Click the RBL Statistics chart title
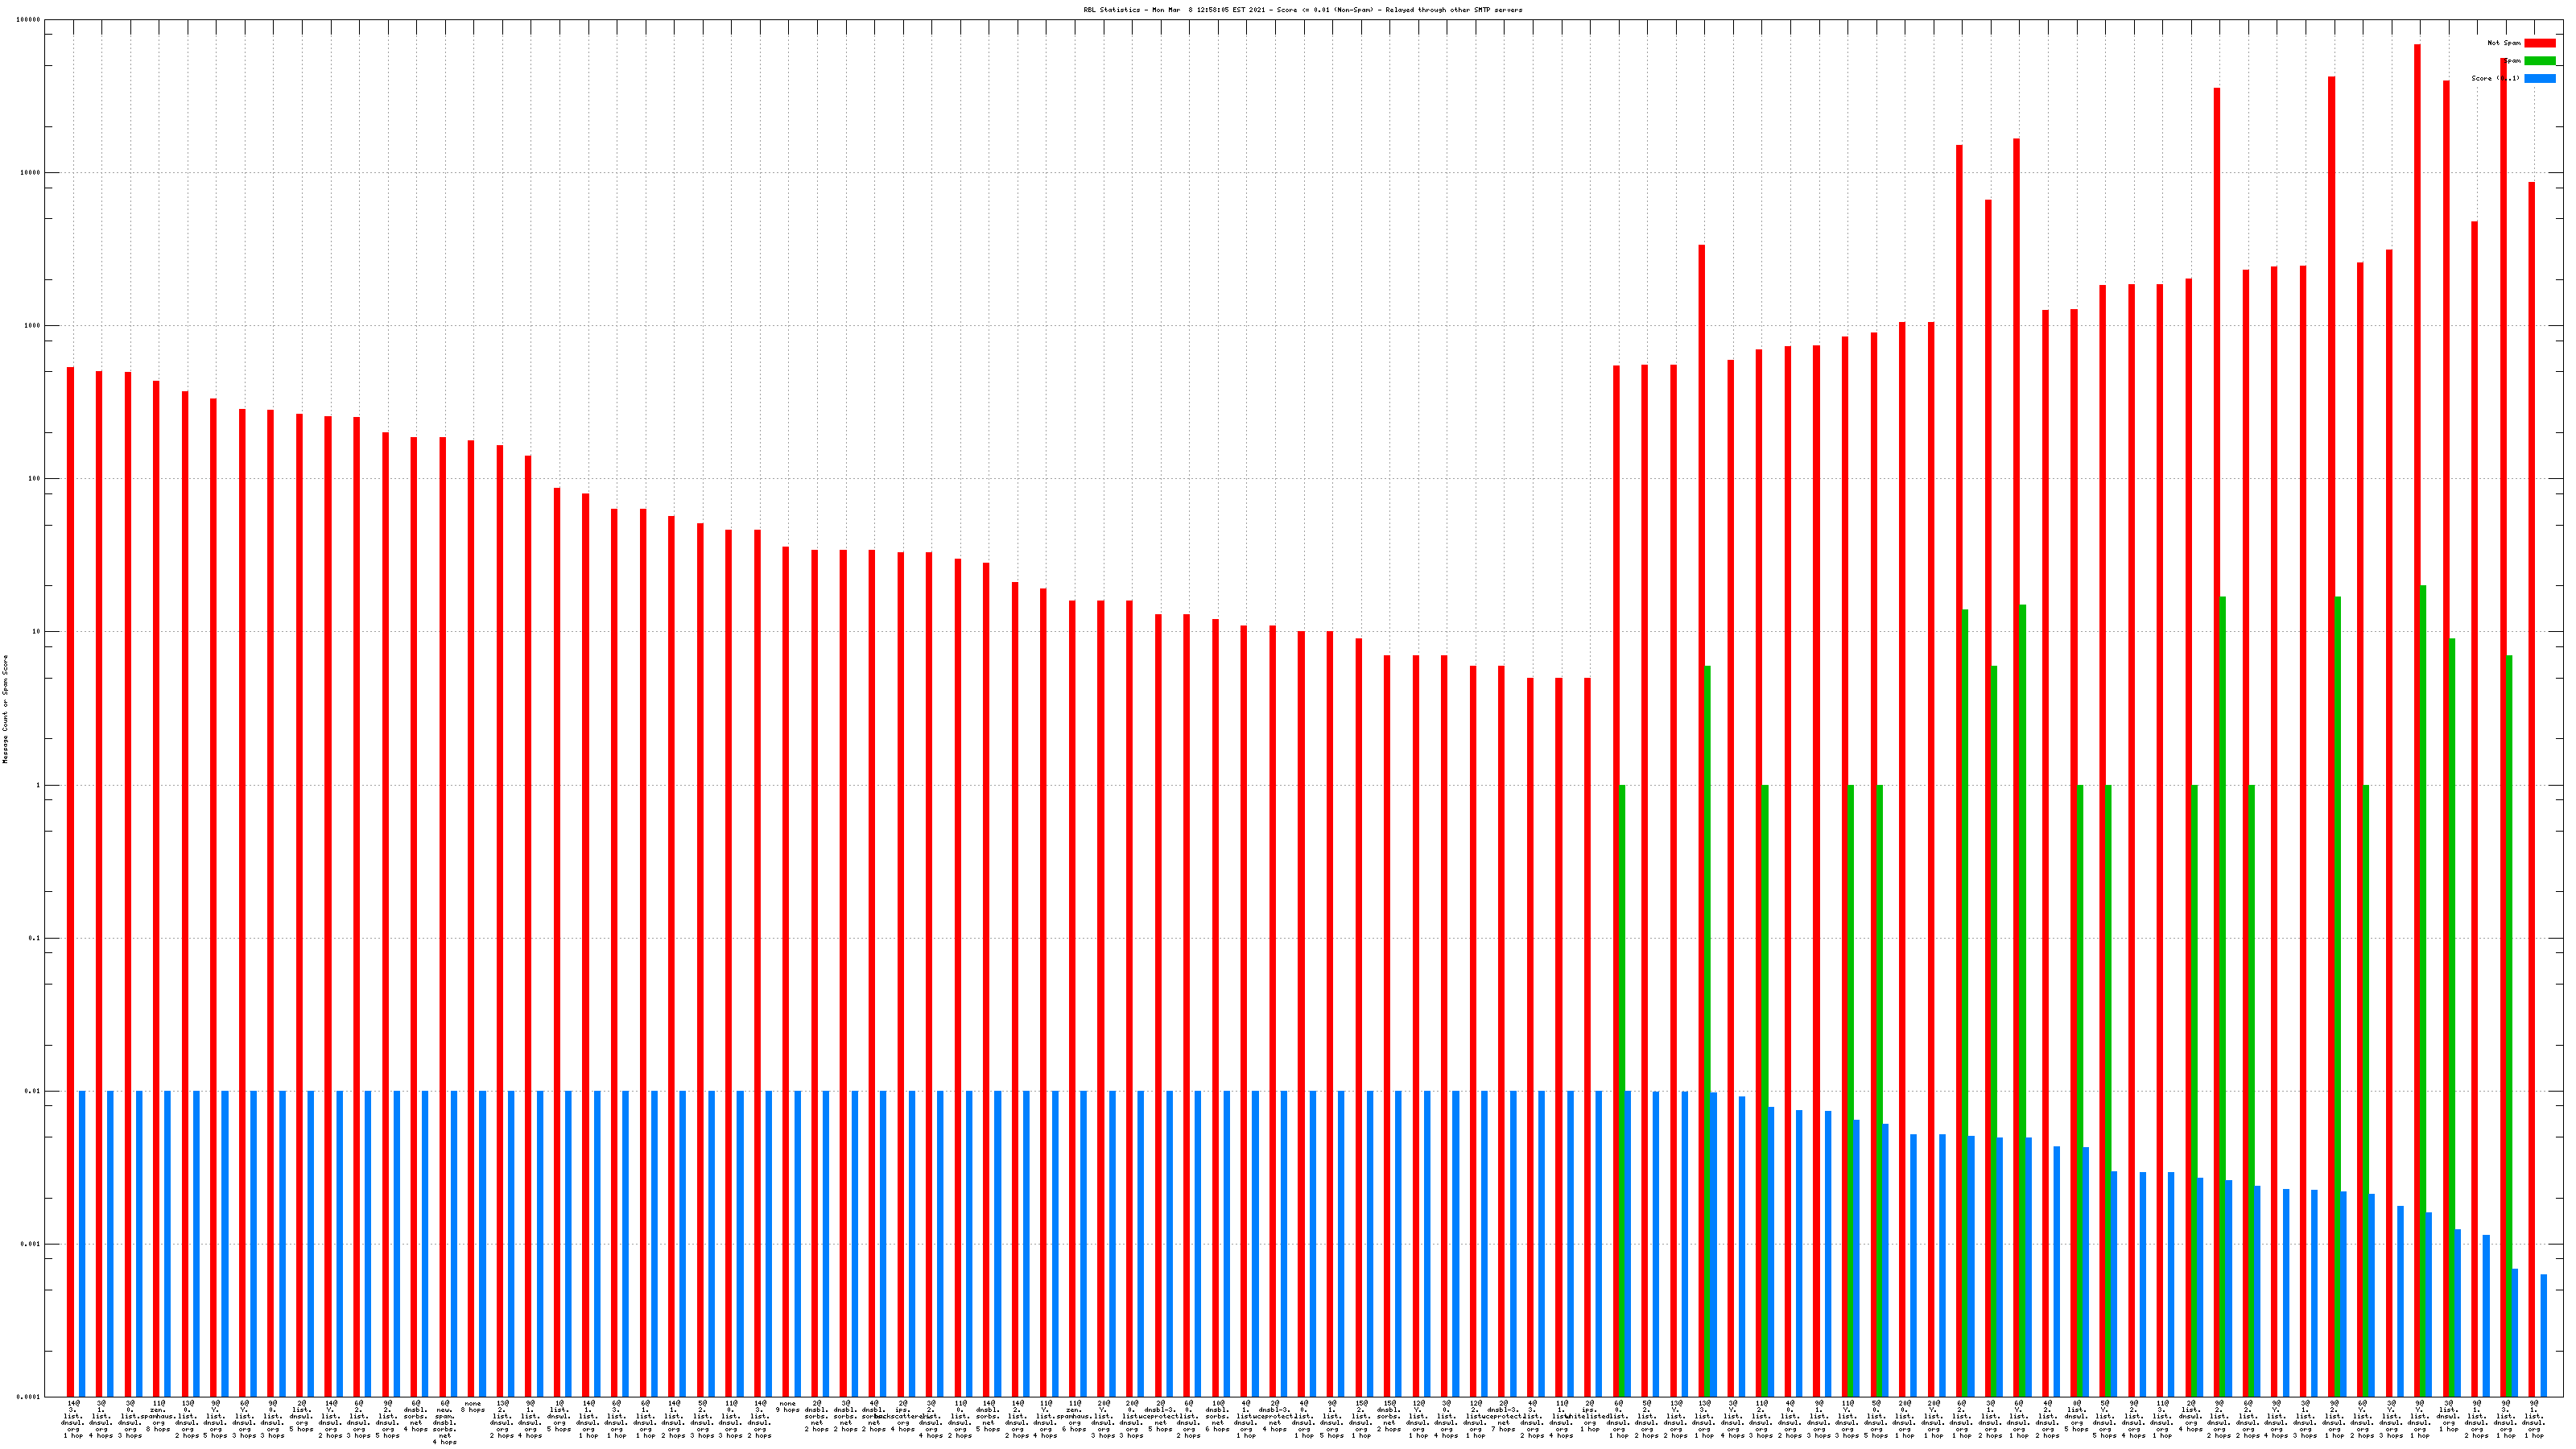 [x=1302, y=10]
